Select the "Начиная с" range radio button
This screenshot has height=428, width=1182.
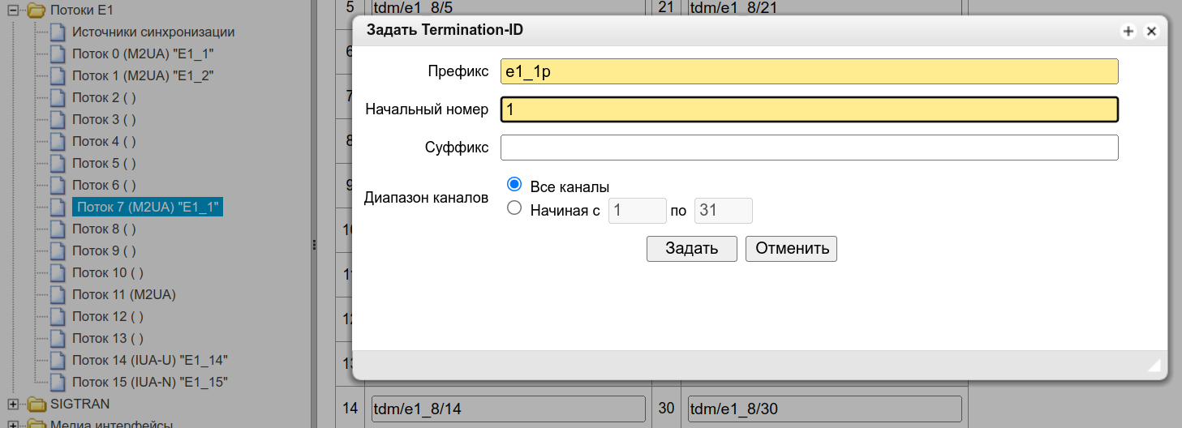pos(514,208)
